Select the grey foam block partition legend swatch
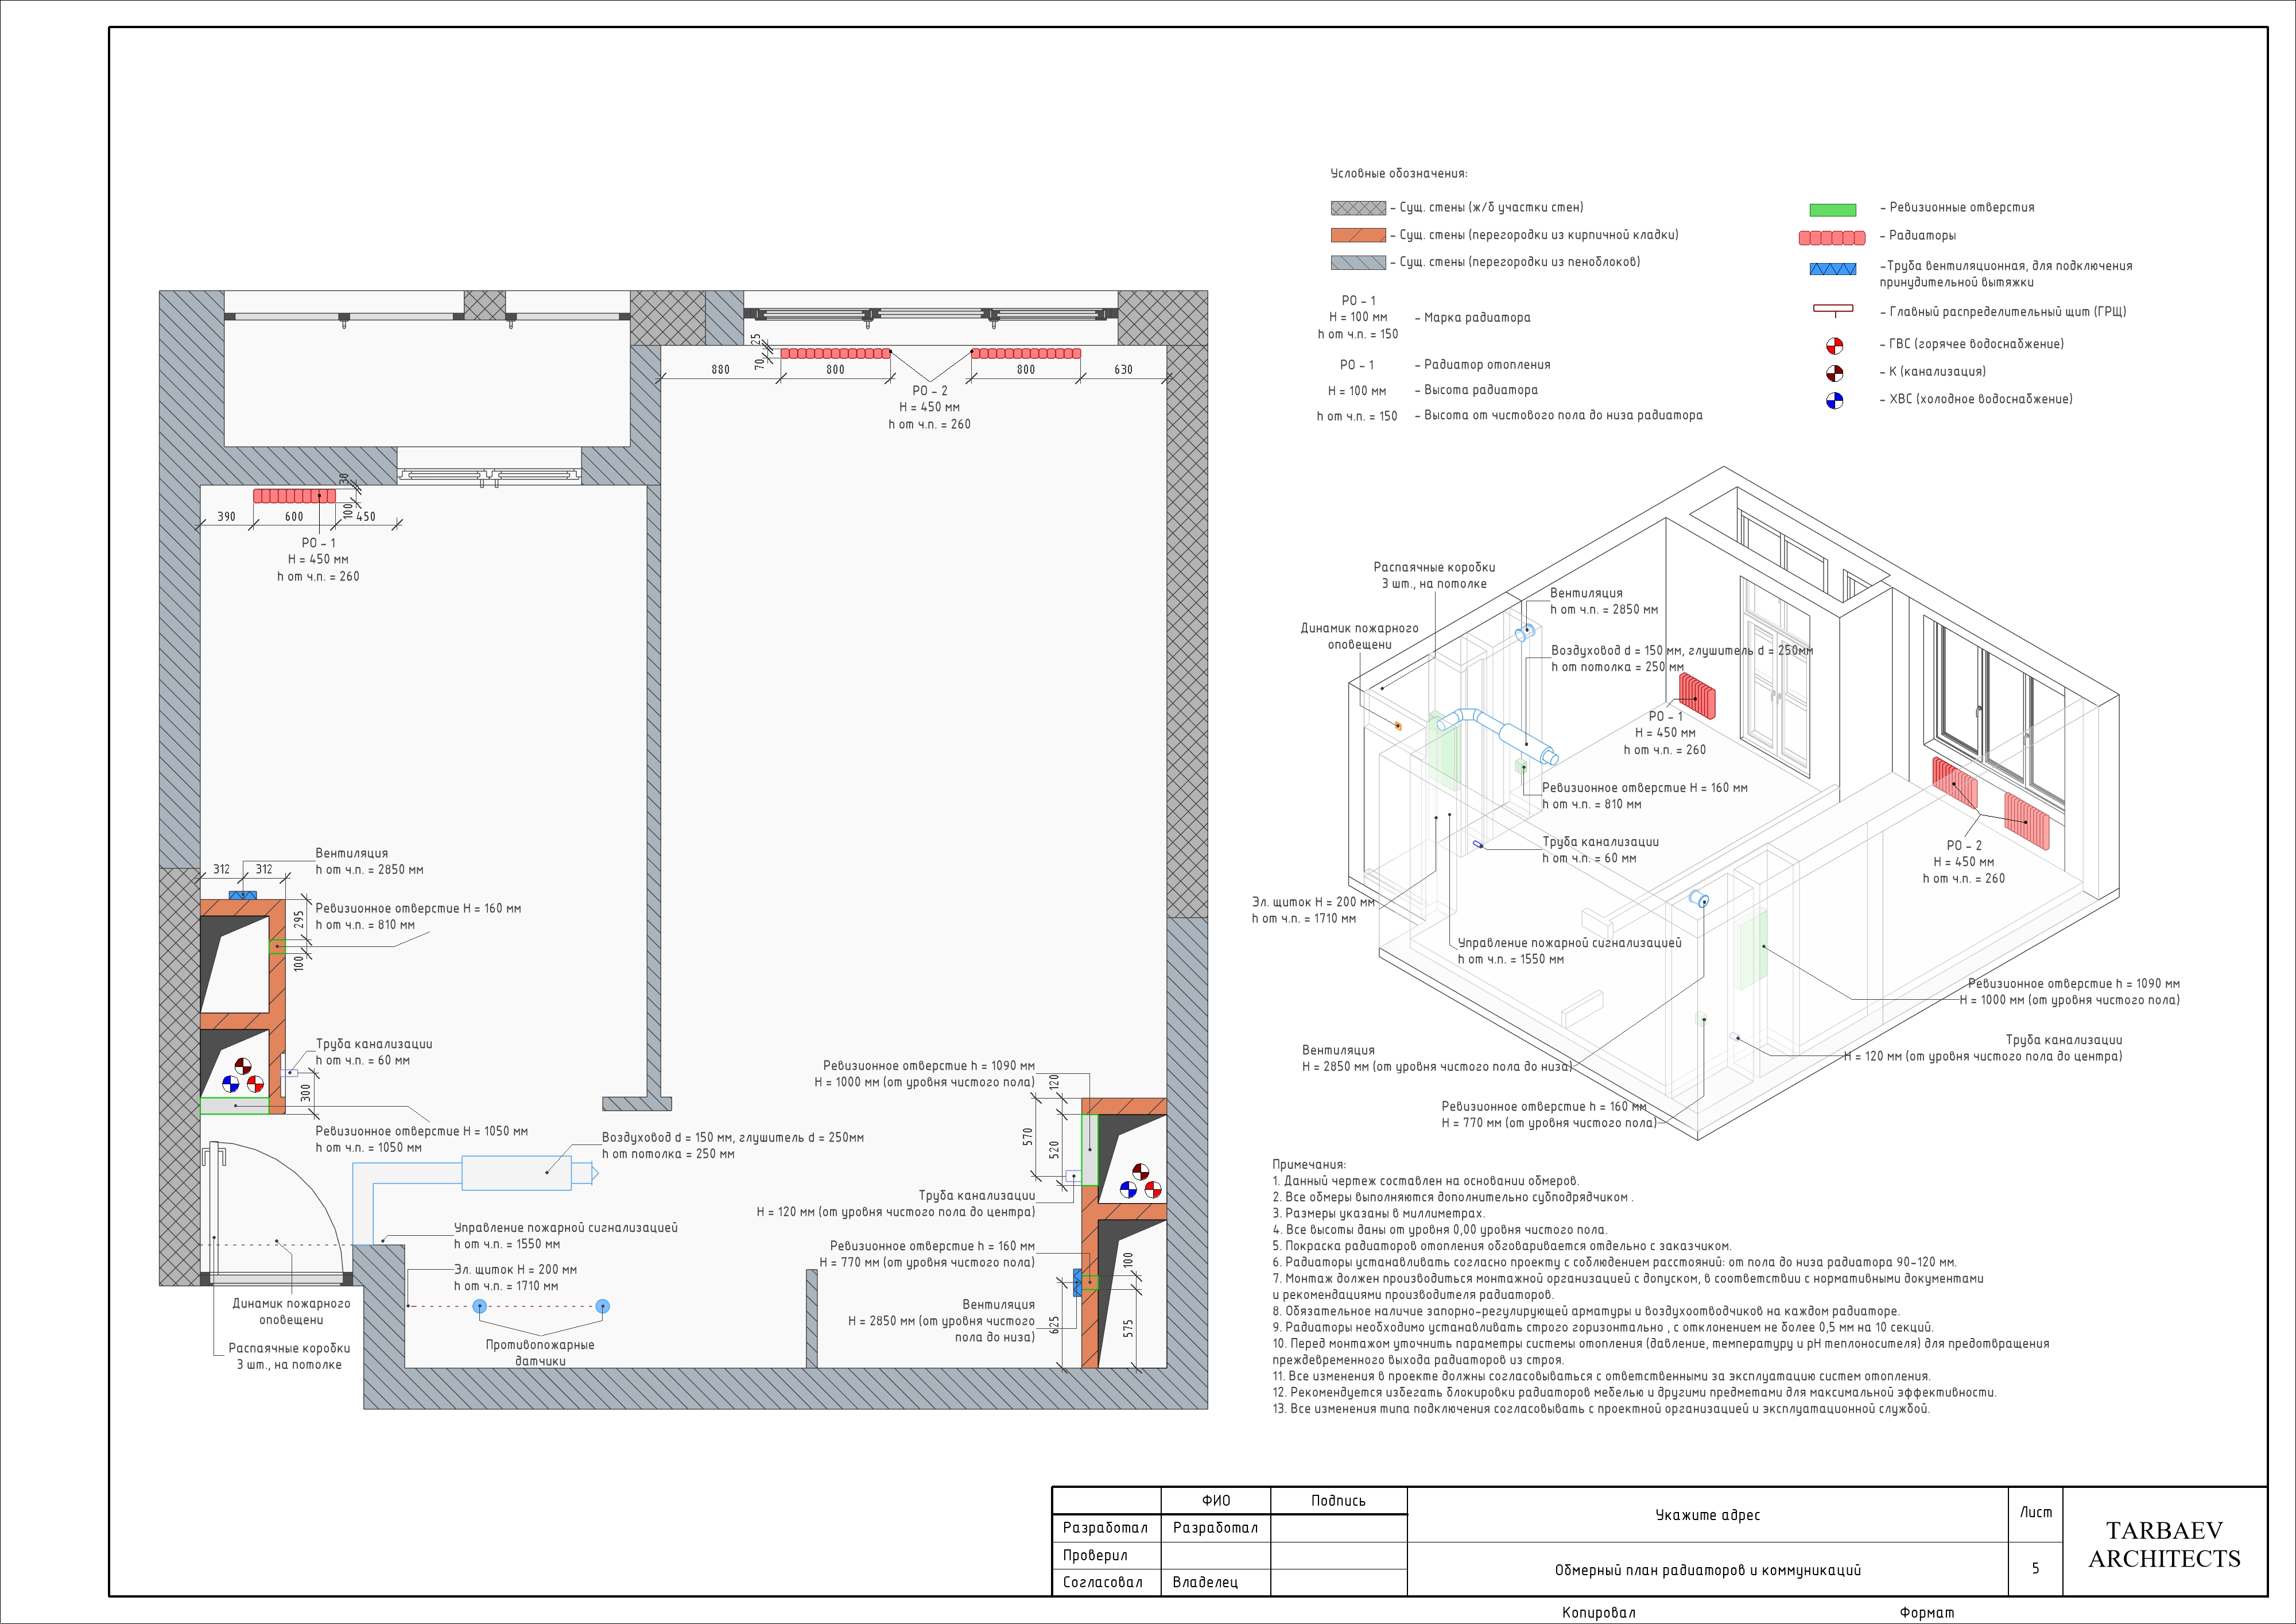Viewport: 2296px width, 1624px height. (x=1358, y=262)
